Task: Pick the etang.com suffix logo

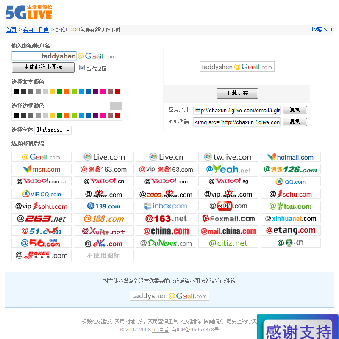Action: (291, 231)
